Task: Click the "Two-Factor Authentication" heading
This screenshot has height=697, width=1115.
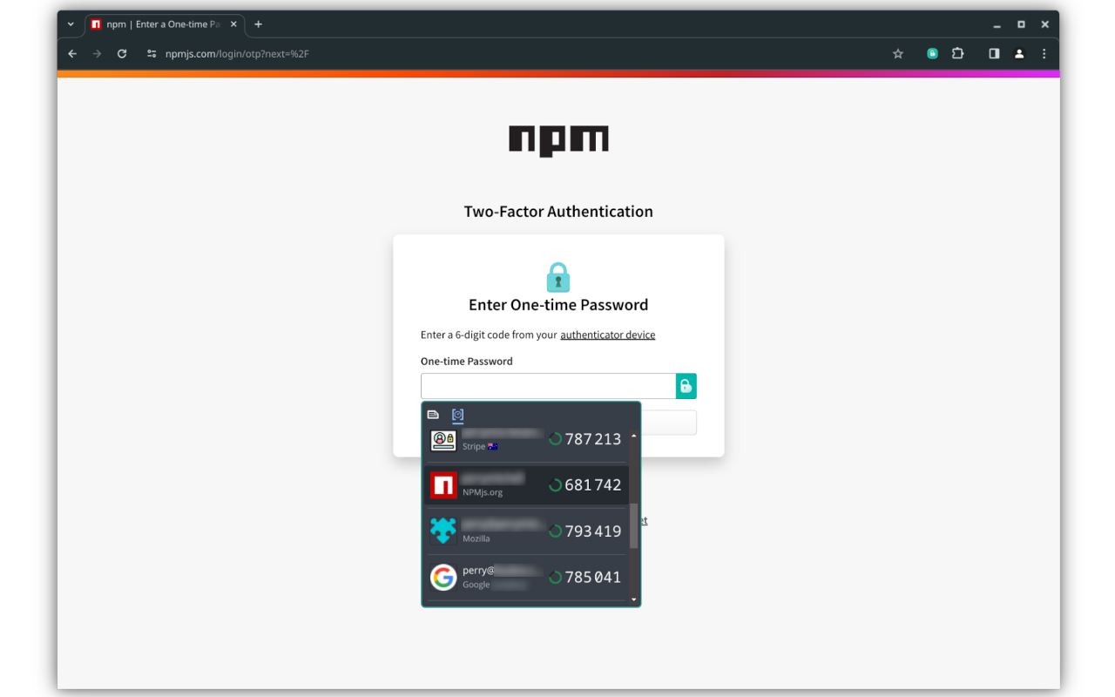Action: 558,212
